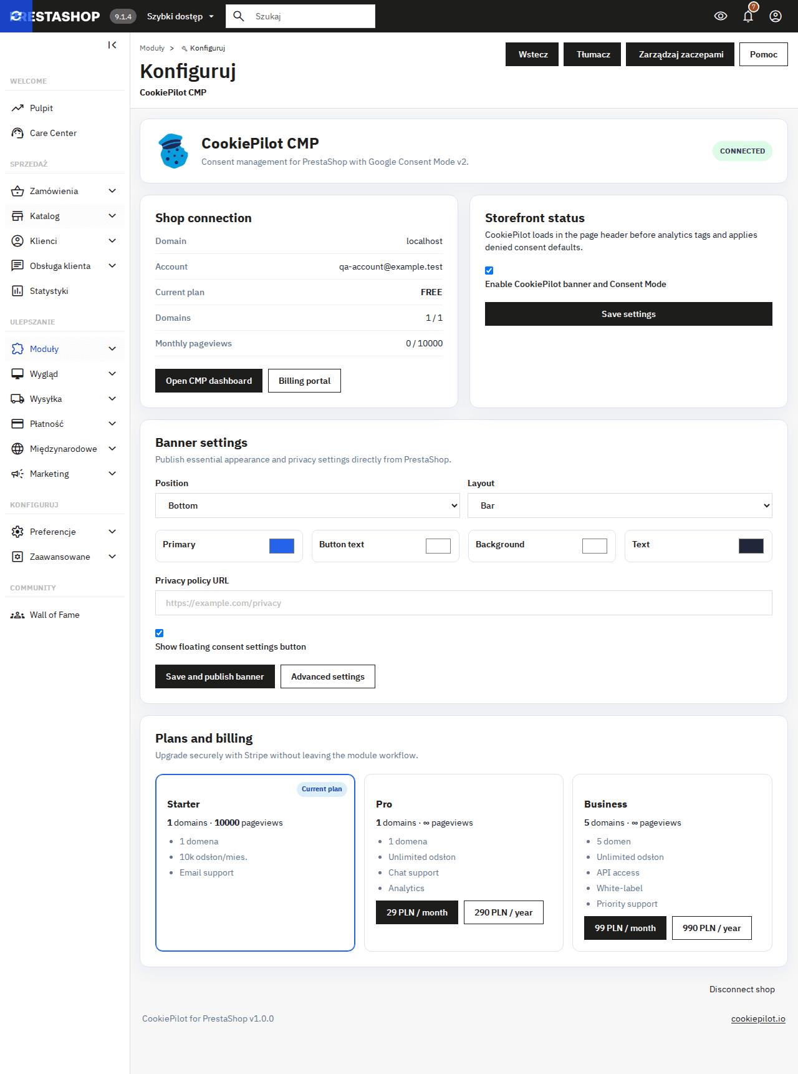Image resolution: width=798 pixels, height=1074 pixels.
Task: Open Szybki dostęp quick access dropdown
Action: pos(181,16)
